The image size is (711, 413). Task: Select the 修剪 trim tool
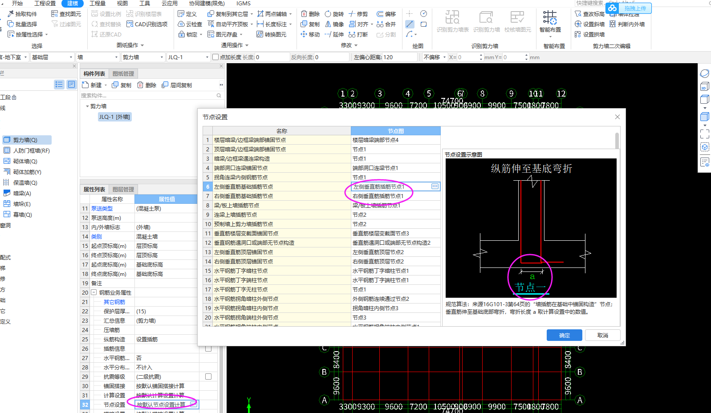(358, 14)
